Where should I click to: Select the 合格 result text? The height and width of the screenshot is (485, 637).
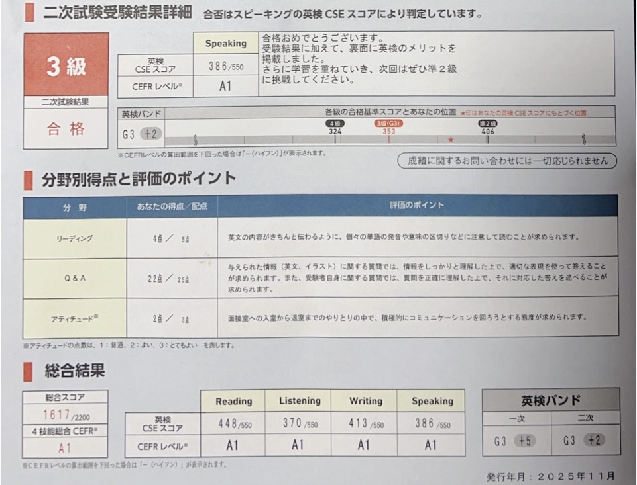click(66, 129)
